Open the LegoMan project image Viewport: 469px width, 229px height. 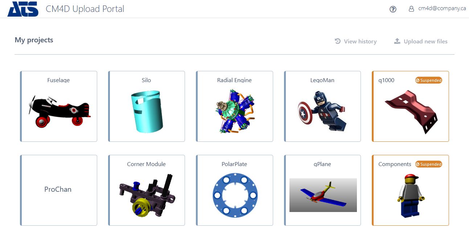coord(322,110)
